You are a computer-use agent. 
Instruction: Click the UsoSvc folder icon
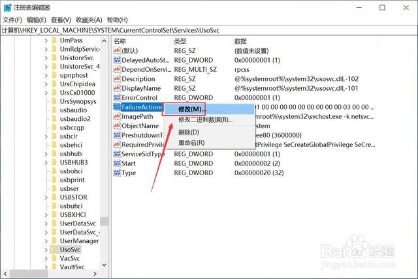[54, 250]
